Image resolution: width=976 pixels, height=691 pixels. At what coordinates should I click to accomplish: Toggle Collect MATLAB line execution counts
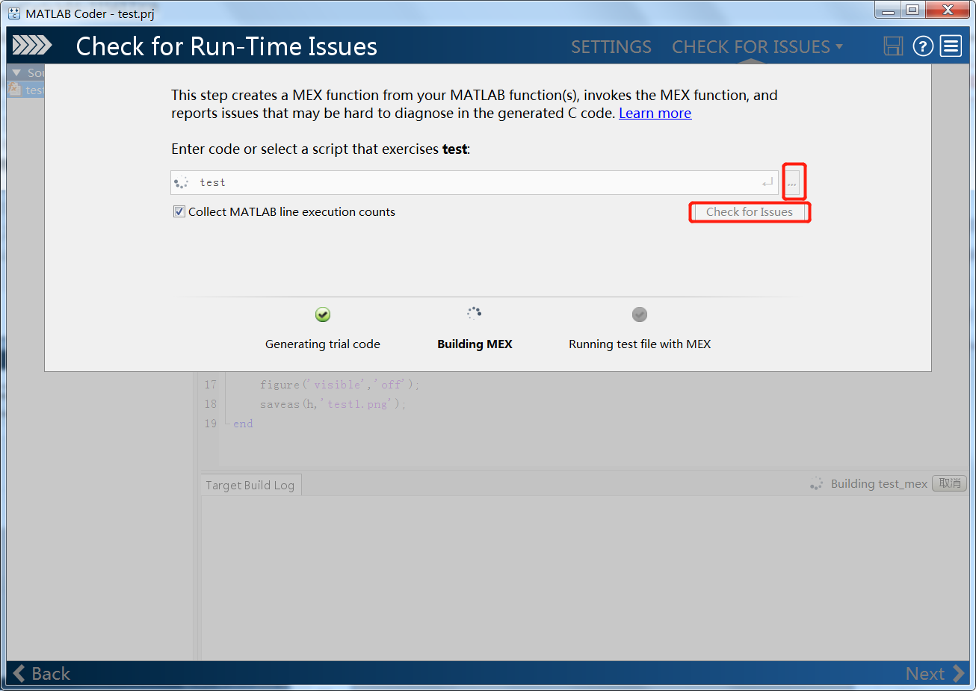click(179, 212)
